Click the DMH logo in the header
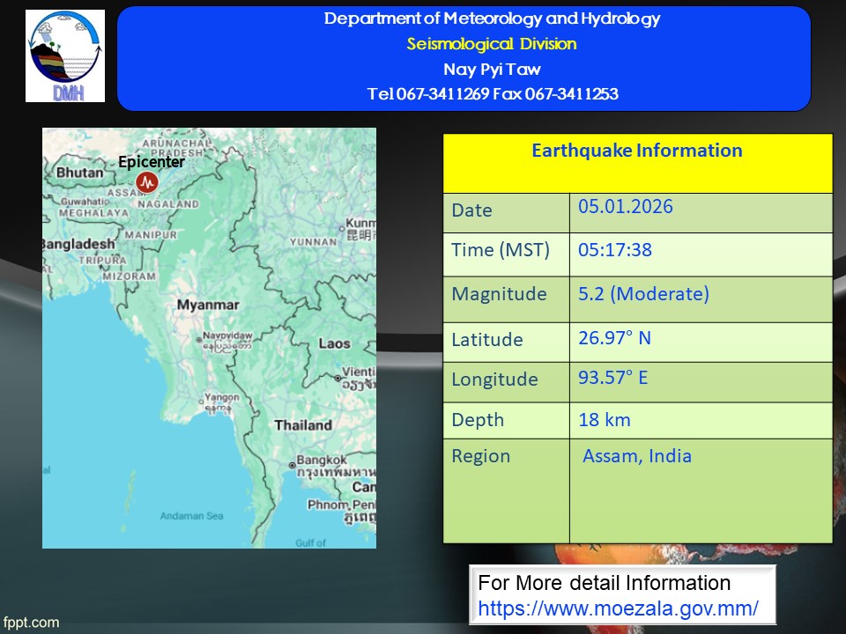The image size is (846, 634). point(65,56)
